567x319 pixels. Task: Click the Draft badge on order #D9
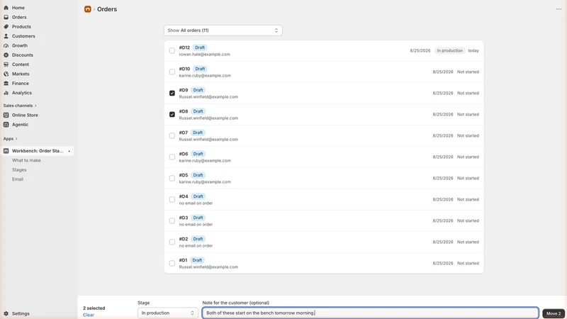tap(198, 90)
